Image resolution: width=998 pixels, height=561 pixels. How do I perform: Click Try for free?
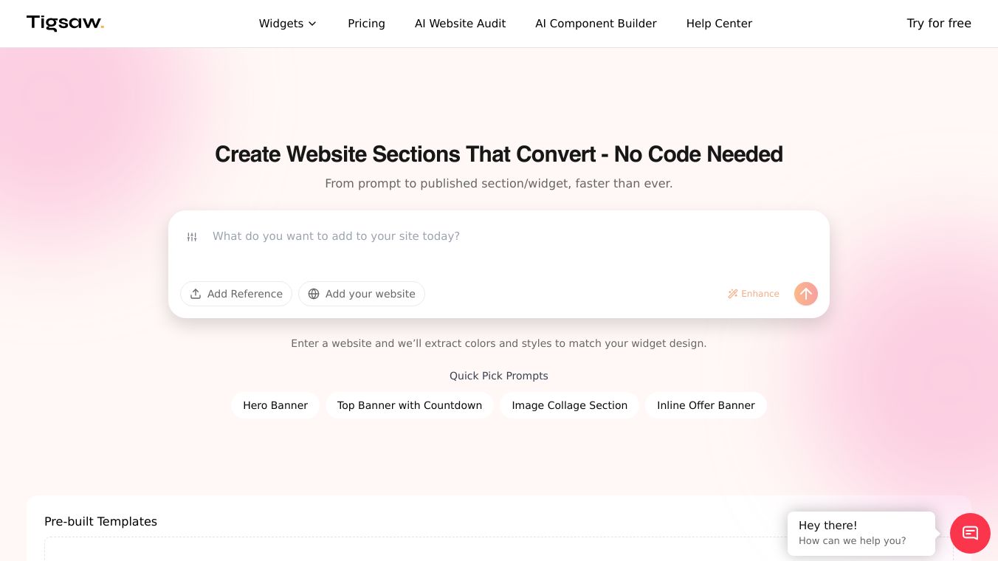(938, 24)
